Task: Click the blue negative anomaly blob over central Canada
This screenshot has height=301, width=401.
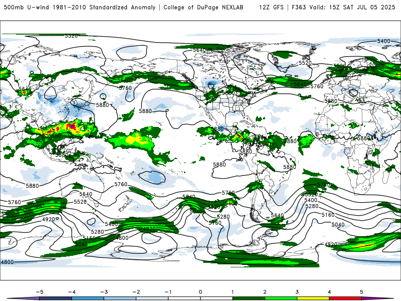Action: point(211,84)
